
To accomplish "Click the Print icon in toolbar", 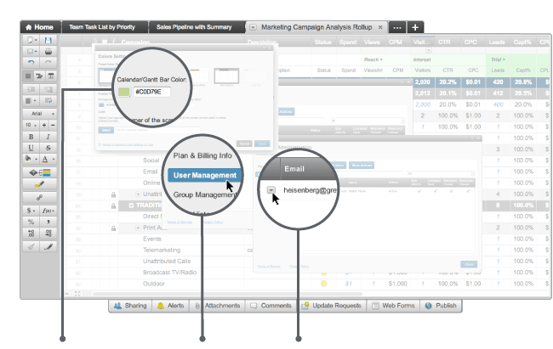I will pyautogui.click(x=48, y=52).
